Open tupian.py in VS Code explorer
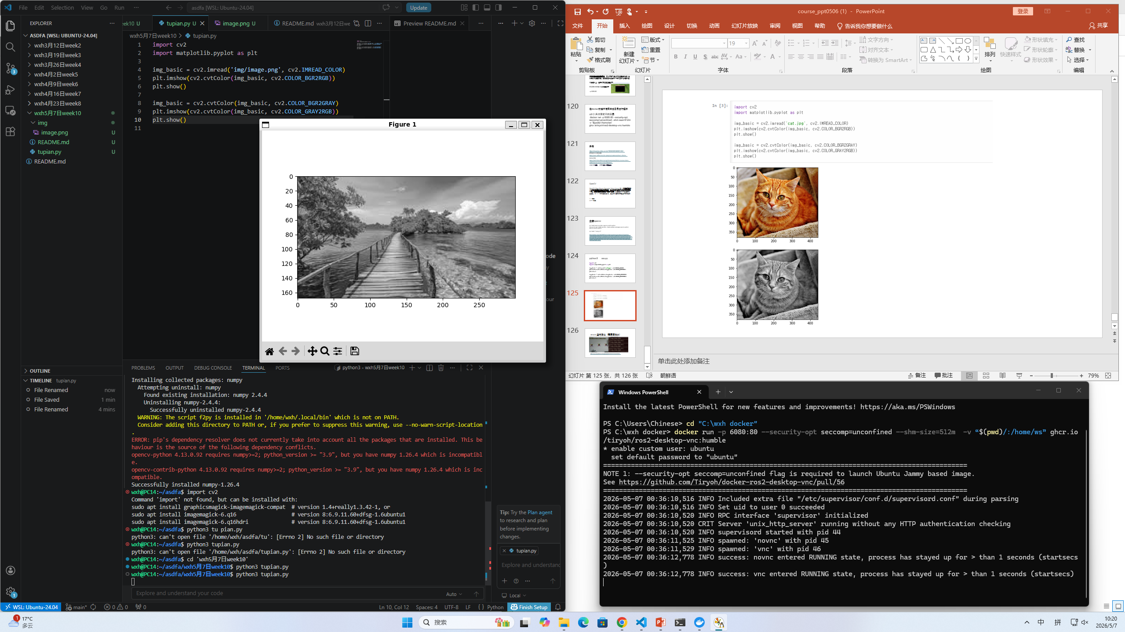Screen dimensions: 1125x632 pos(49,152)
